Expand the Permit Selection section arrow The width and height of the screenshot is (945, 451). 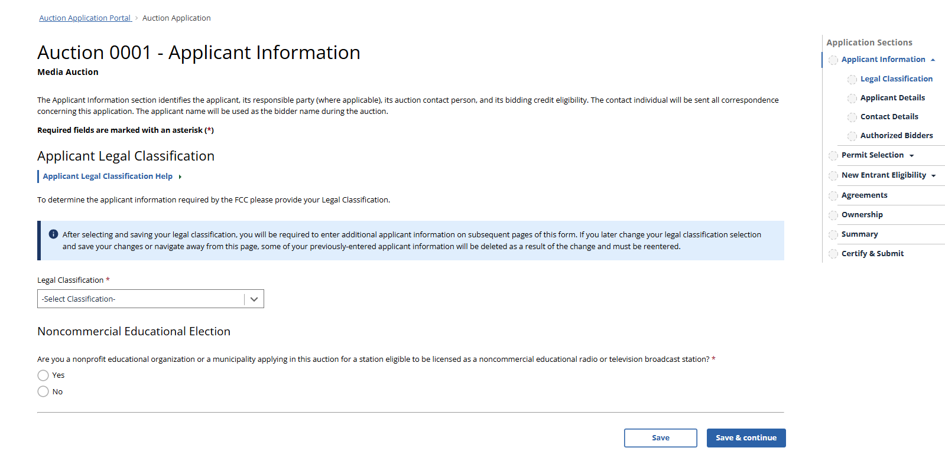912,156
